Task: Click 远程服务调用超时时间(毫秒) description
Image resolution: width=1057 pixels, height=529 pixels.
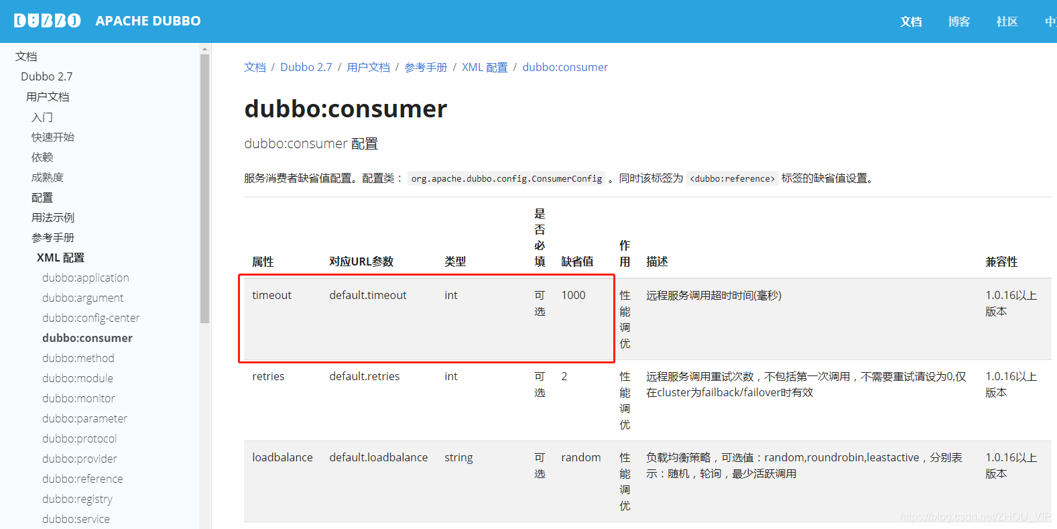Action: tap(714, 295)
